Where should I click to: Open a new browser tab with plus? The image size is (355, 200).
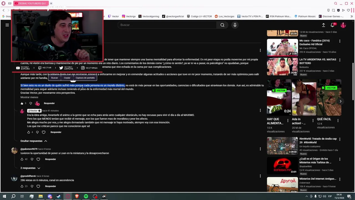[51, 3]
